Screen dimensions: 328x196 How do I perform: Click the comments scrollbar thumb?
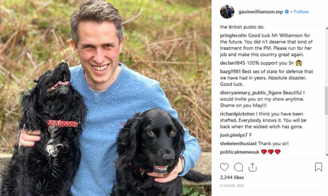[x=326, y=101]
